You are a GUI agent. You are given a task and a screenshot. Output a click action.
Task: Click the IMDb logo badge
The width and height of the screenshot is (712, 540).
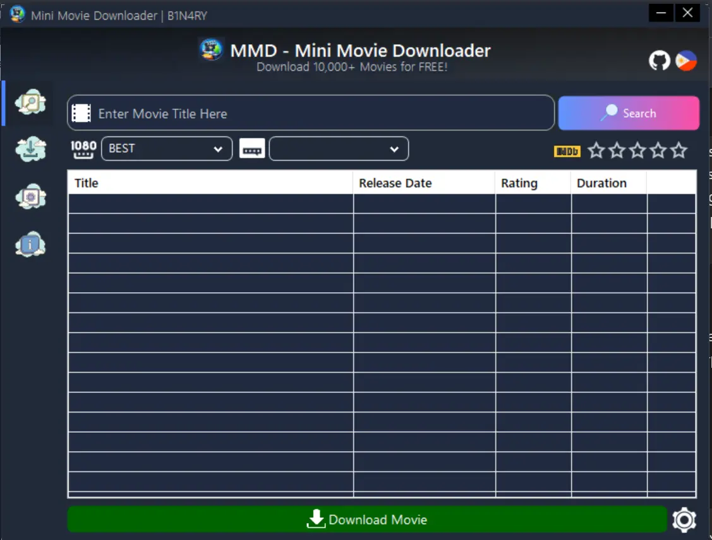567,151
